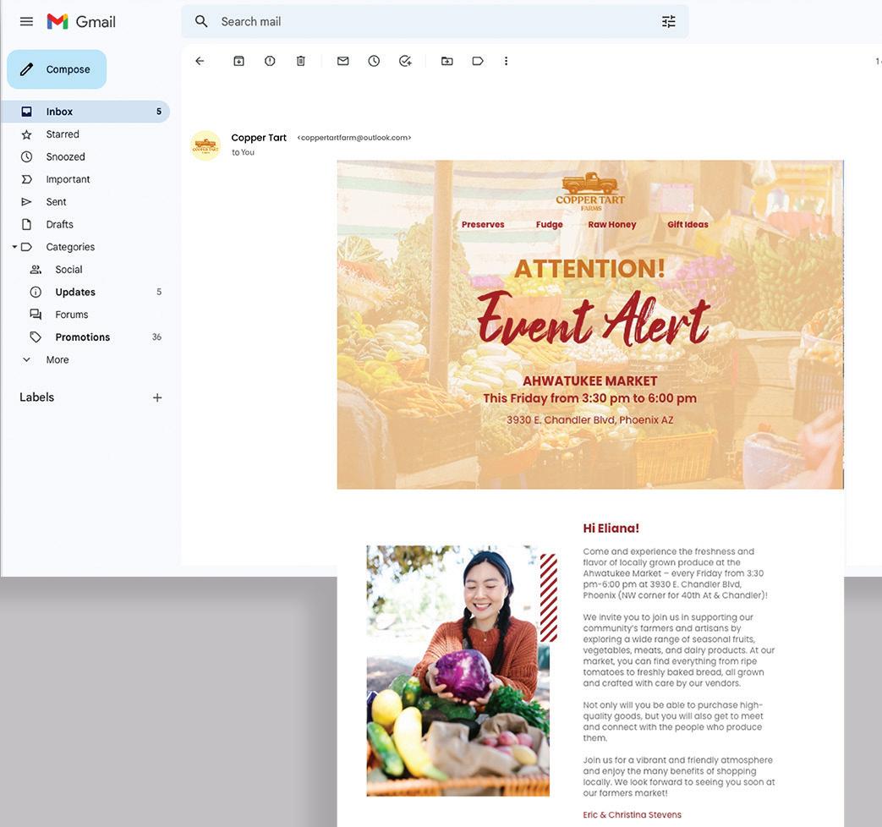Click the tag icon beside Promotions
Screen dimensions: 882x827
36,337
